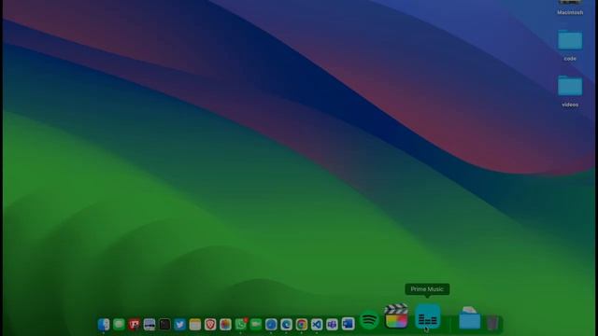The width and height of the screenshot is (598, 336).
Task: Select the videos folder on desktop
Action: tap(570, 86)
